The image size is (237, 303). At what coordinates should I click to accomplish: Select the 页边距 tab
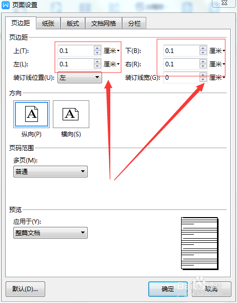(x=21, y=23)
